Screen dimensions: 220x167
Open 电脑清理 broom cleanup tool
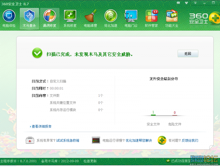[91, 19]
